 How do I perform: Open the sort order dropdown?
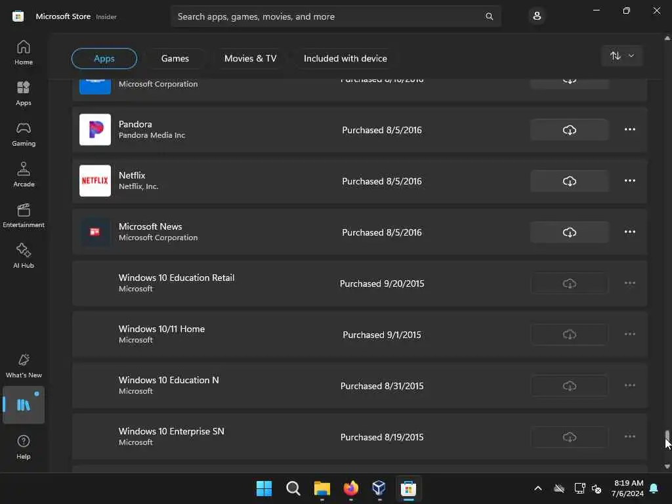[x=622, y=56]
